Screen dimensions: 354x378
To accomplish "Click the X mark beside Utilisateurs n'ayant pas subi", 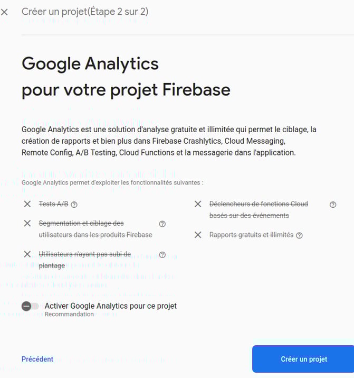I will [27, 254].
